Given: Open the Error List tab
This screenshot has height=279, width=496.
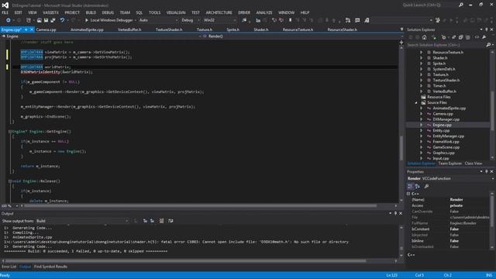Looking at the screenshot, I should coord(9,267).
